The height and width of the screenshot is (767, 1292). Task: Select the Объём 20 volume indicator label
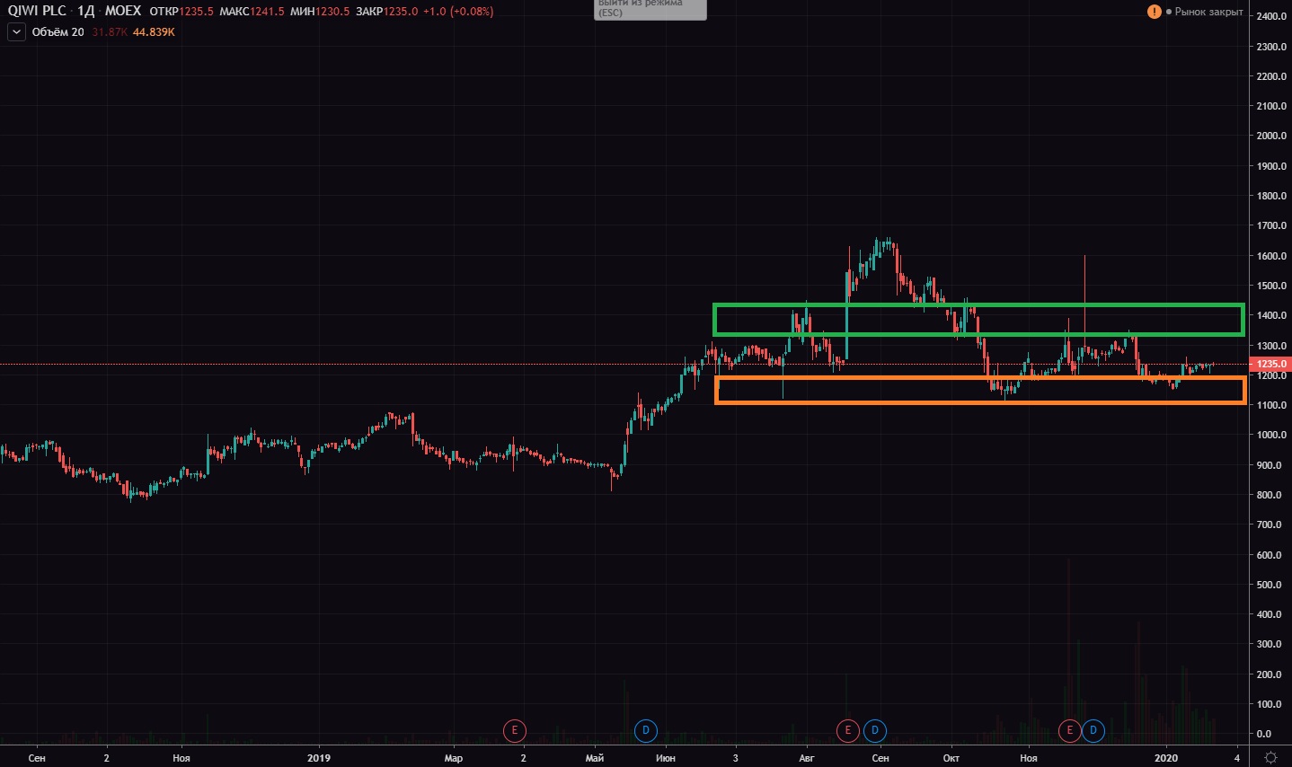pos(58,32)
